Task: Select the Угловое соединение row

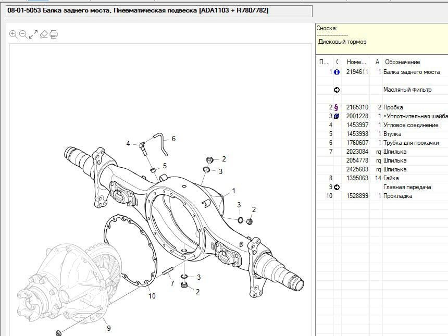Action: (x=410, y=125)
